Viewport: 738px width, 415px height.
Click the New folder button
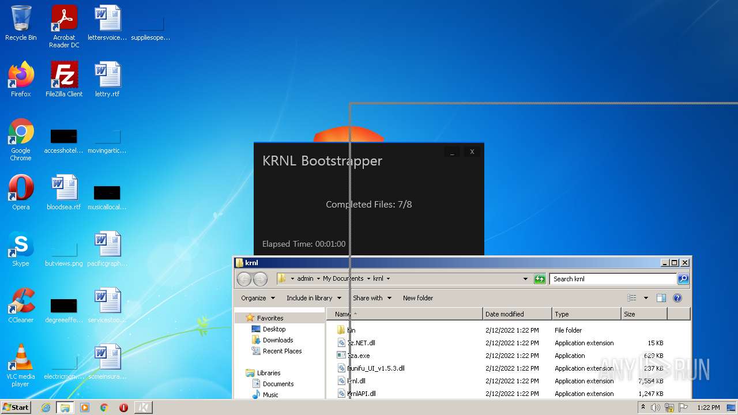[418, 298]
